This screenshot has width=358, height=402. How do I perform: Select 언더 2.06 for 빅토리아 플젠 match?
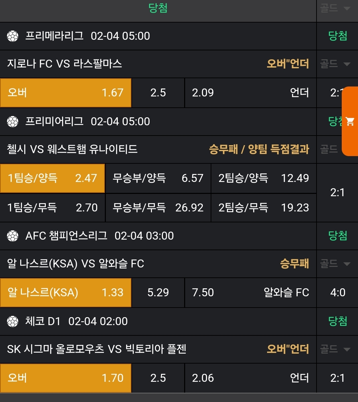[x=250, y=378]
